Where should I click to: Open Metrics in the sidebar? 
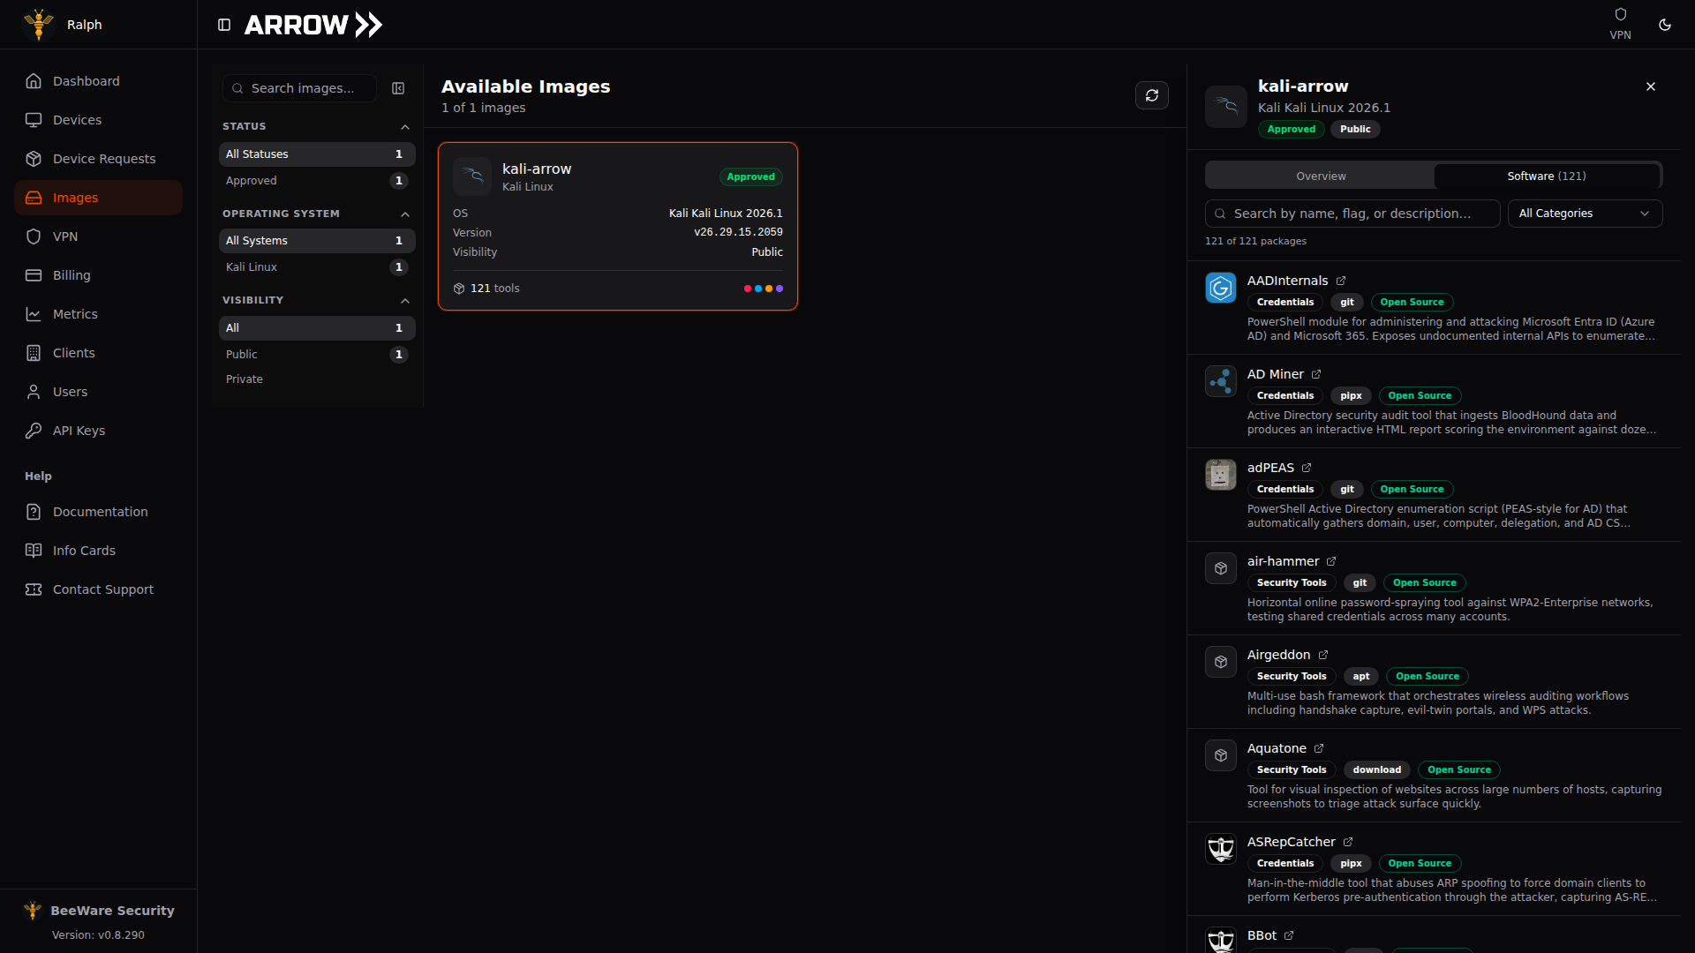98,314
